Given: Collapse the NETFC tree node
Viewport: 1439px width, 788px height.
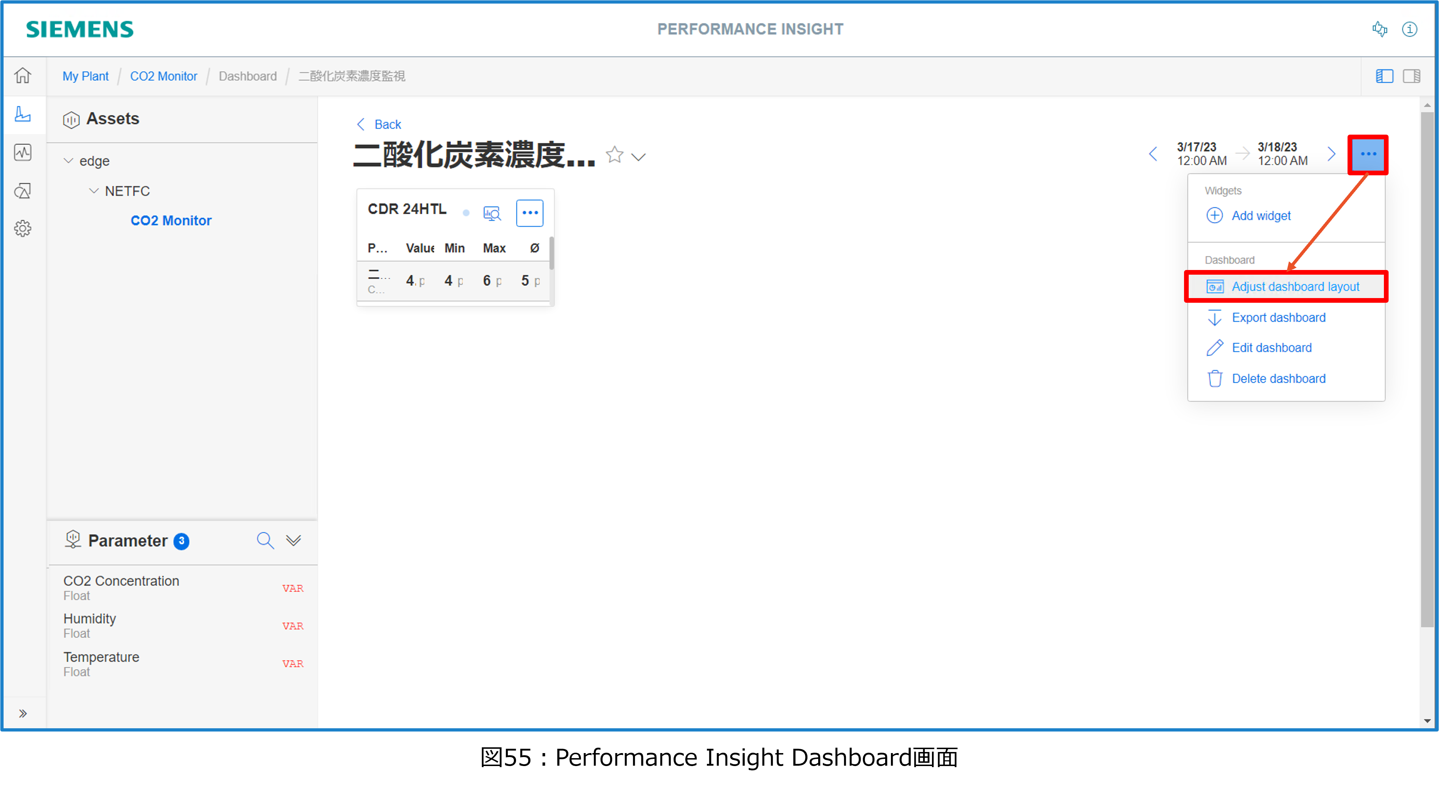Looking at the screenshot, I should coord(94,191).
